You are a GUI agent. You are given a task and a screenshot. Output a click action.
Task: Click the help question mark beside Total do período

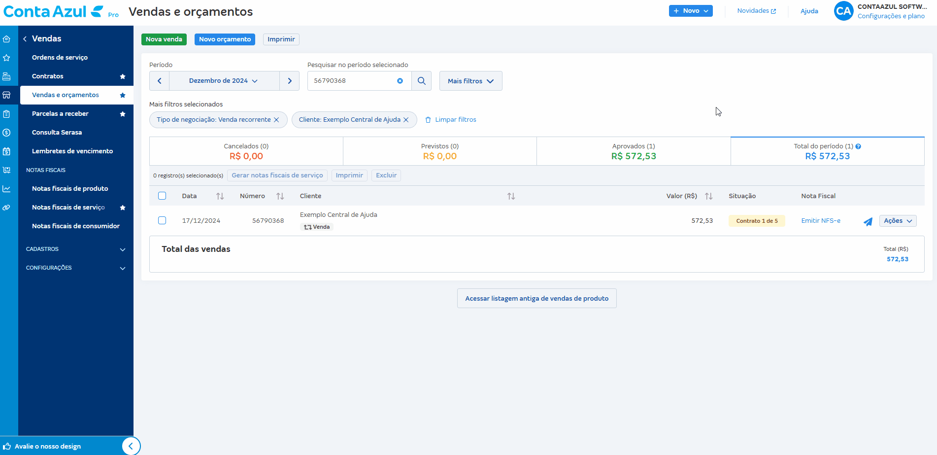[x=858, y=146]
